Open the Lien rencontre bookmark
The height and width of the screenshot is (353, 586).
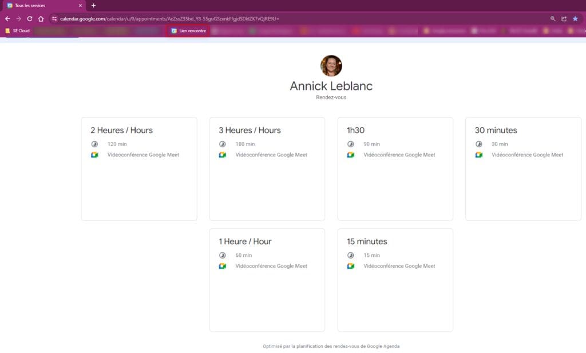[x=188, y=31]
